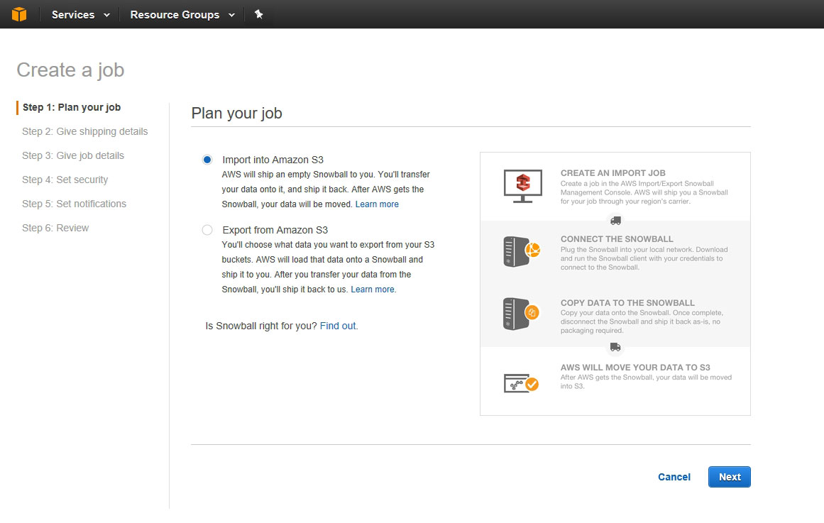
Task: Go to Step 5: Set notifications
Action: [74, 204]
